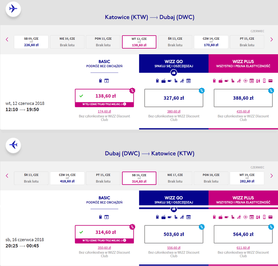This screenshot has height=266, width=278.
Task: Open the 380,60 zł non-member price link
Action: [174, 111]
